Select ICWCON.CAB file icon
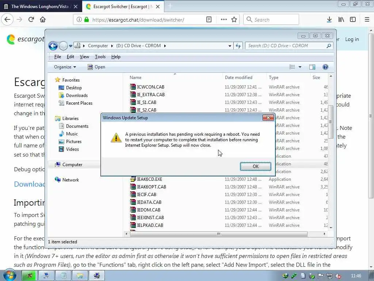374x281 pixels. pyautogui.click(x=133, y=87)
